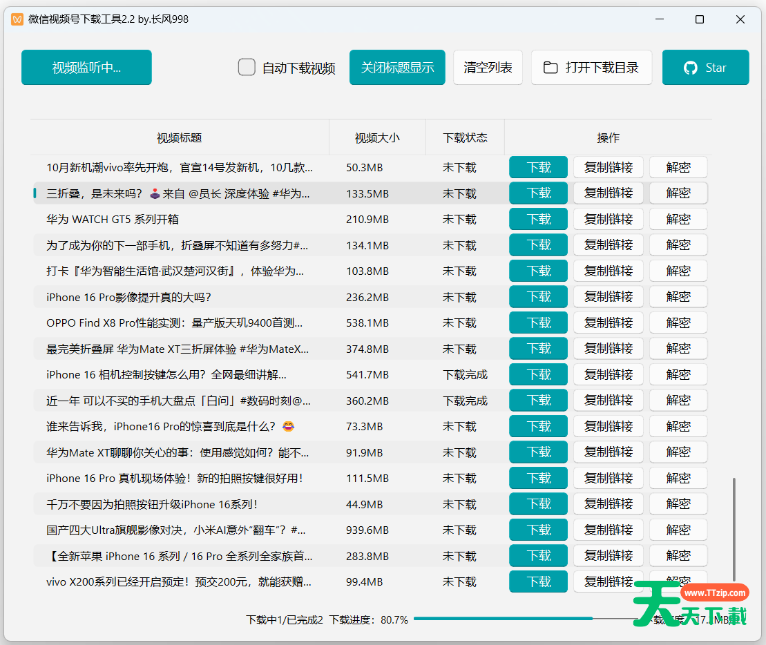The height and width of the screenshot is (645, 766).
Task: Decrypt the OPPO Find X8 Pro video
Action: coord(678,322)
